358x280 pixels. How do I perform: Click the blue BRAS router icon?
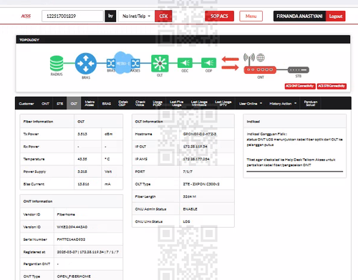pos(86,64)
